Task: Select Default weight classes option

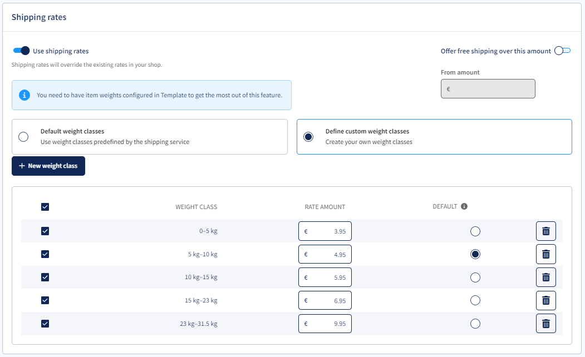Action: pos(23,137)
